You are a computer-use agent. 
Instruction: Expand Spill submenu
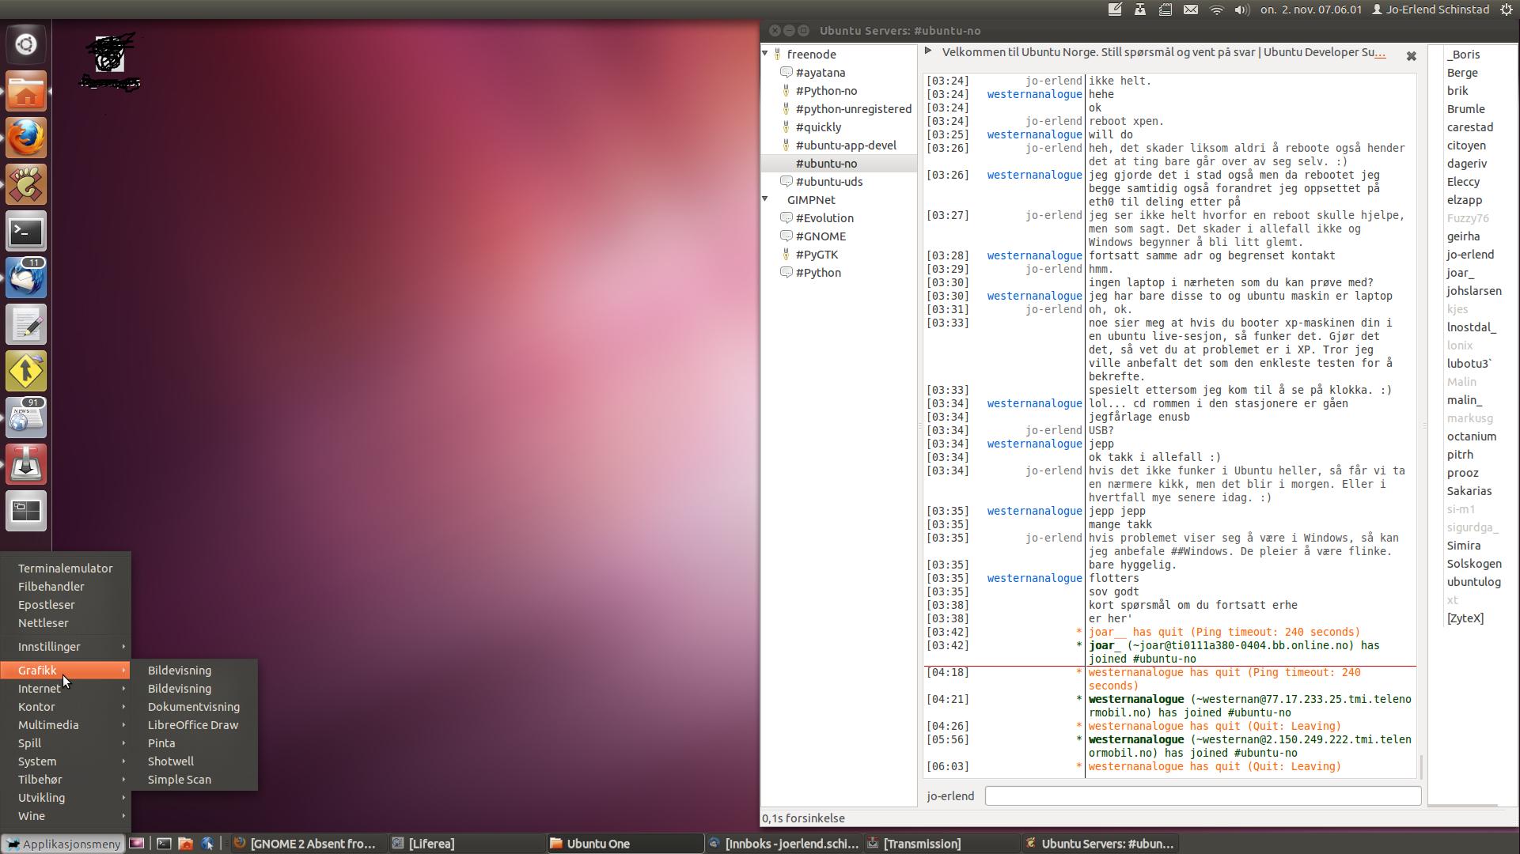pyautogui.click(x=66, y=743)
